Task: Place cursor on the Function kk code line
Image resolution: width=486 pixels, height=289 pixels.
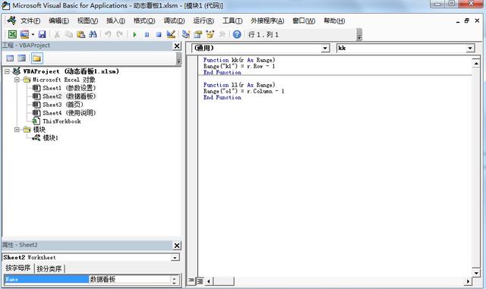Action: pos(239,60)
